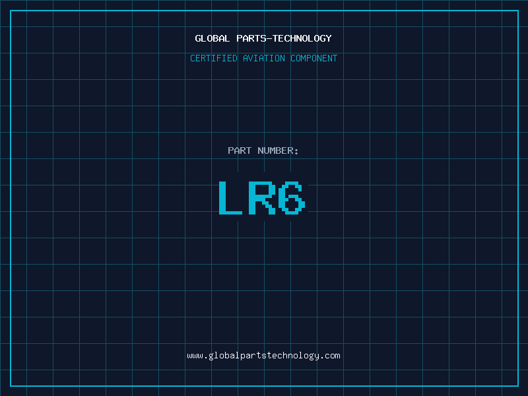The width and height of the screenshot is (528, 396).
Task: Click globalpartstechnology in the footer URL
Action: [x=263, y=356]
